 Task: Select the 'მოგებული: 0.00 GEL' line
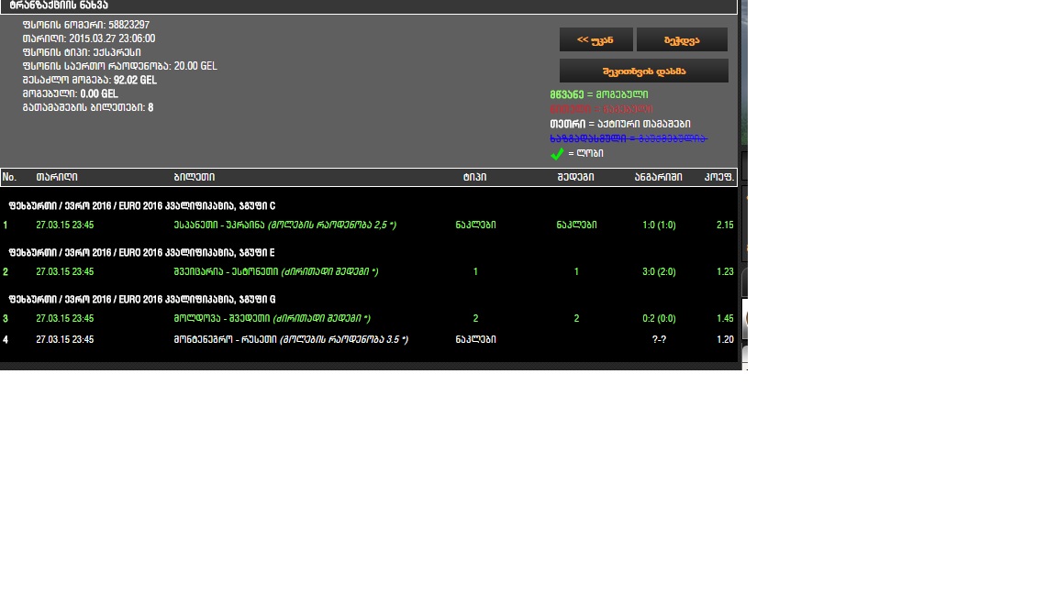coord(70,93)
